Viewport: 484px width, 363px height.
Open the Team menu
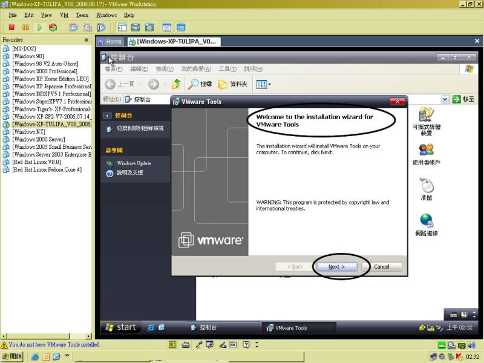tap(82, 15)
